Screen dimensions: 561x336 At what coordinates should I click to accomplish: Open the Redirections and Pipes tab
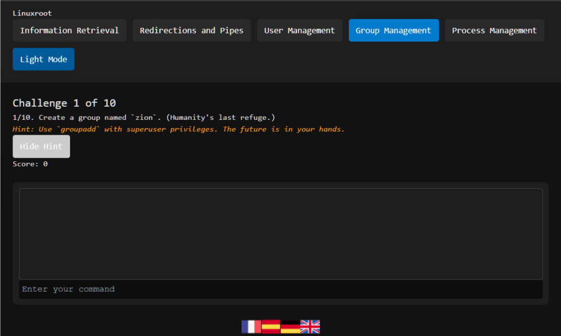pos(191,31)
